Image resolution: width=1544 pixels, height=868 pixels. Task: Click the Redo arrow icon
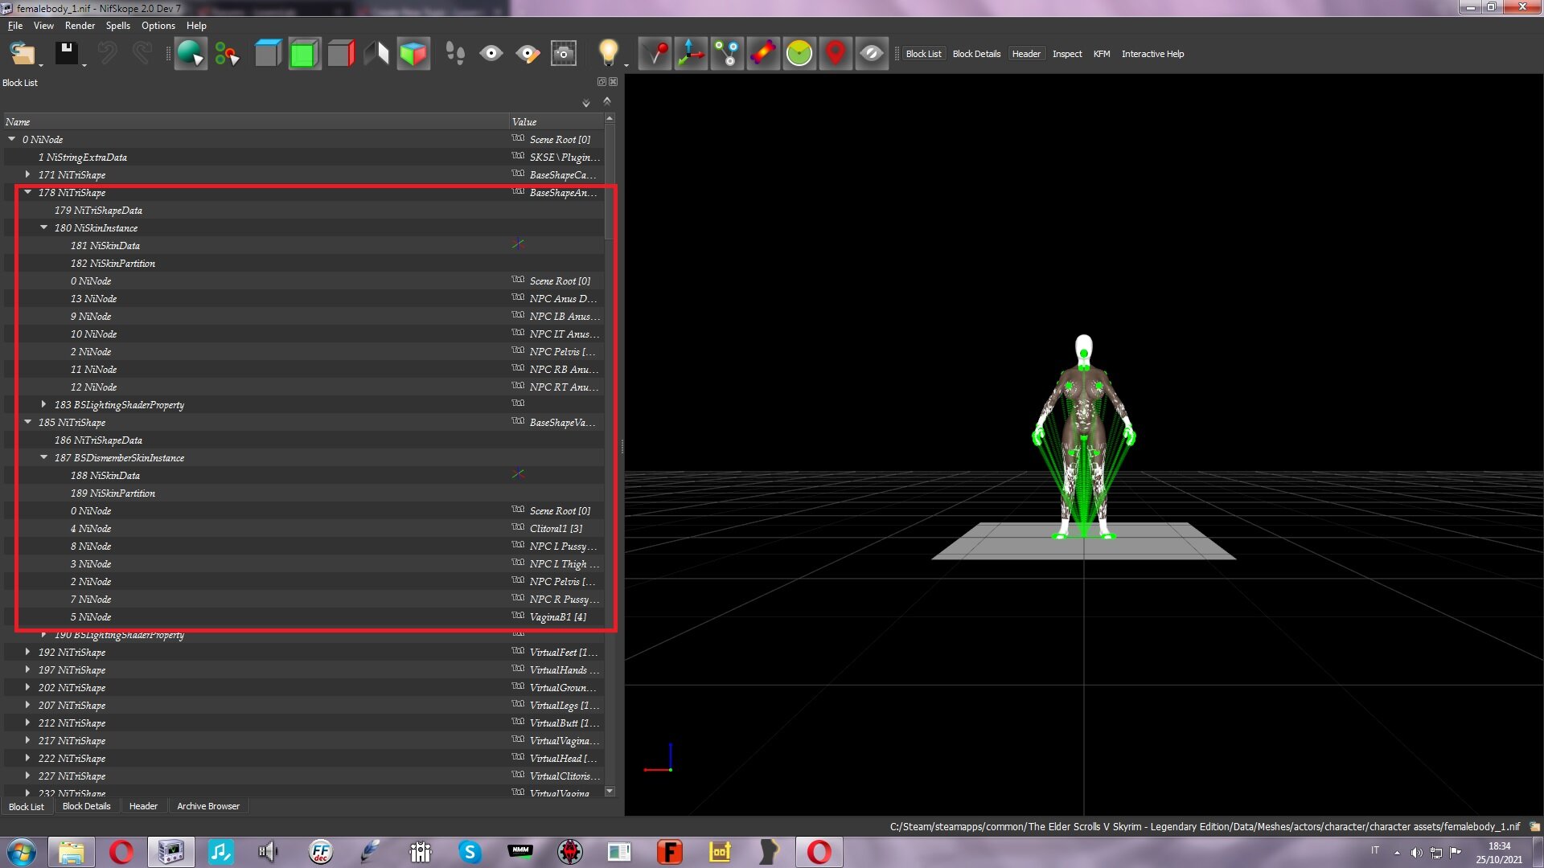point(142,54)
